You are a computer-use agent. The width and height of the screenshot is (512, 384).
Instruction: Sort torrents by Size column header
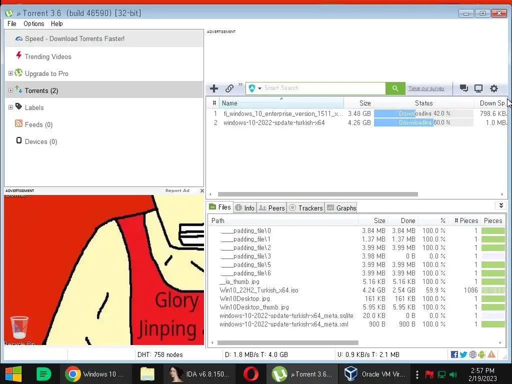point(358,103)
